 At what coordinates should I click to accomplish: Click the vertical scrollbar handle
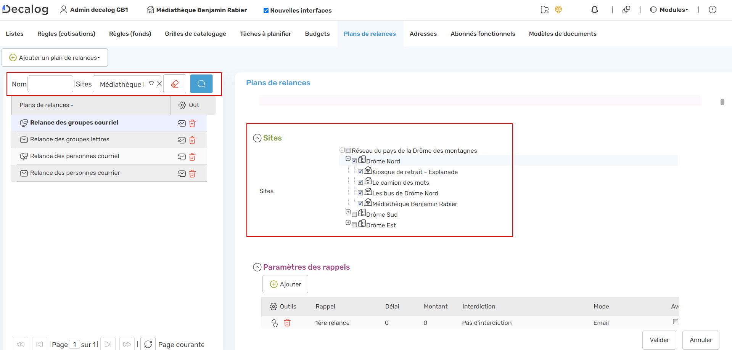pyautogui.click(x=722, y=102)
